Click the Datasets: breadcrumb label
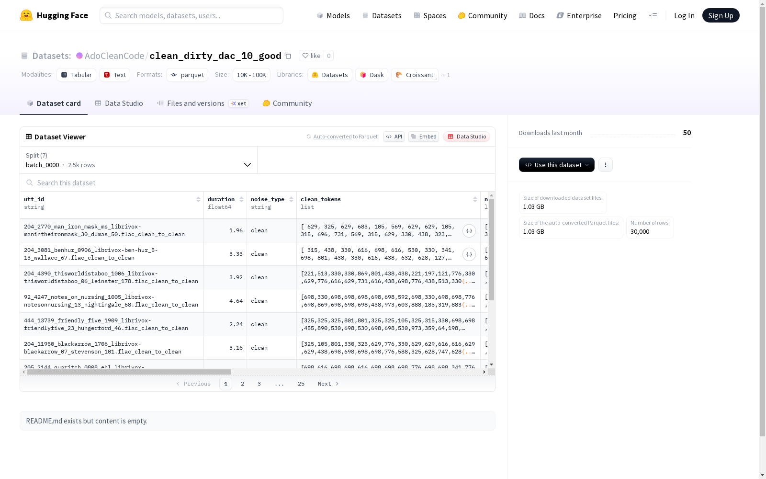 coord(51,56)
